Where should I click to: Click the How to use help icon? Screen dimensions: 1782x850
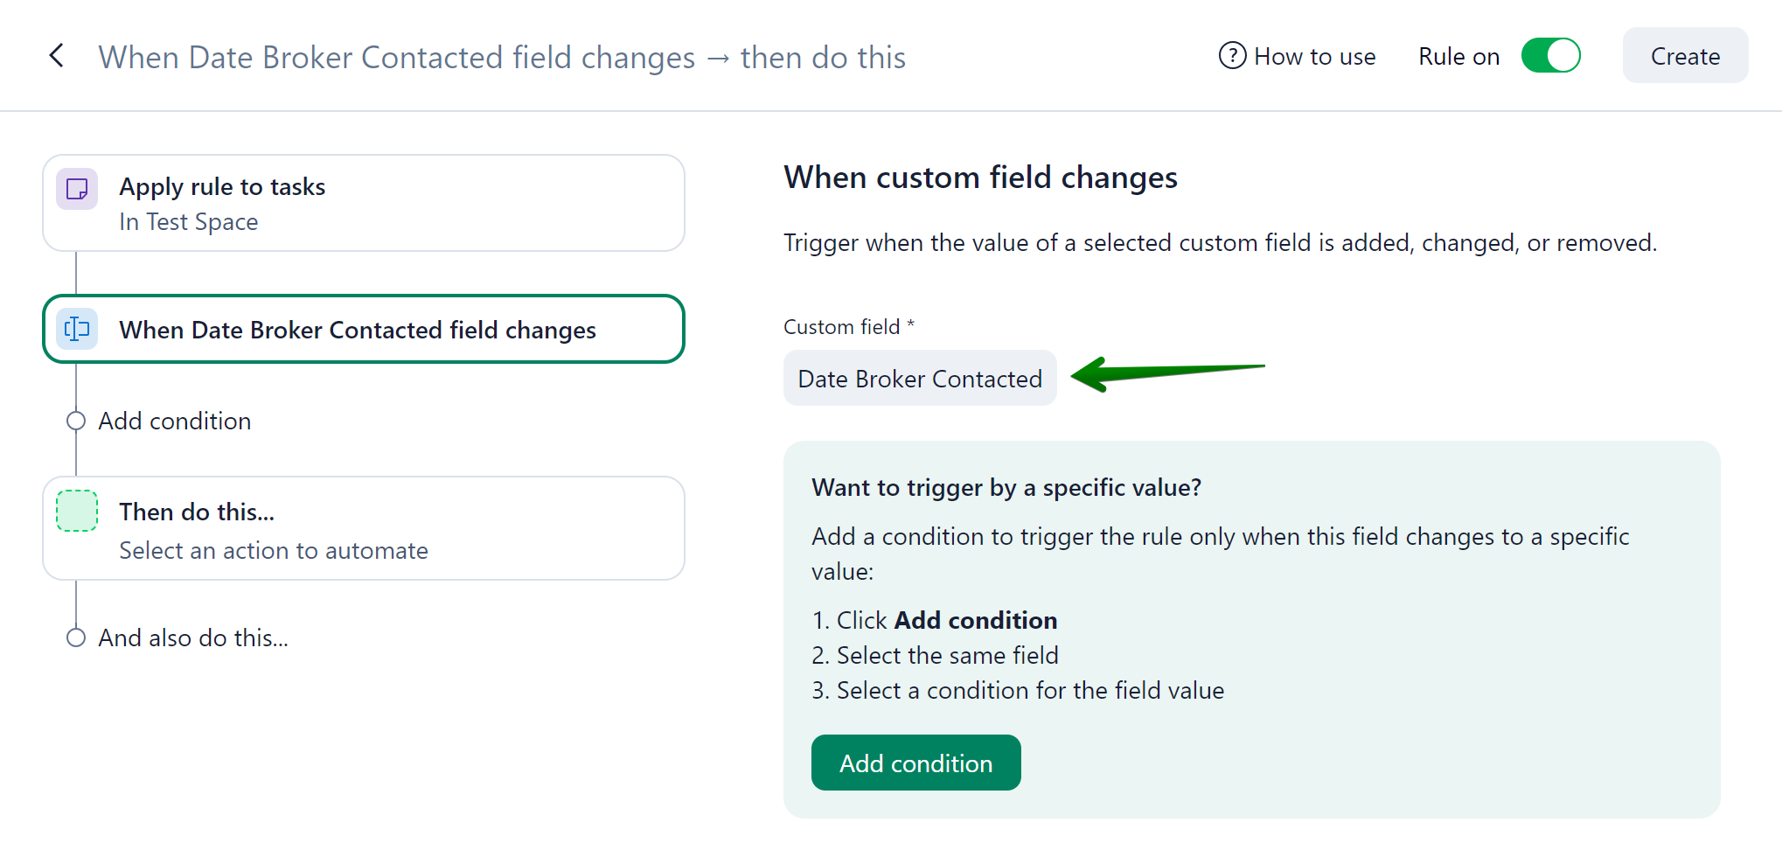click(1232, 56)
